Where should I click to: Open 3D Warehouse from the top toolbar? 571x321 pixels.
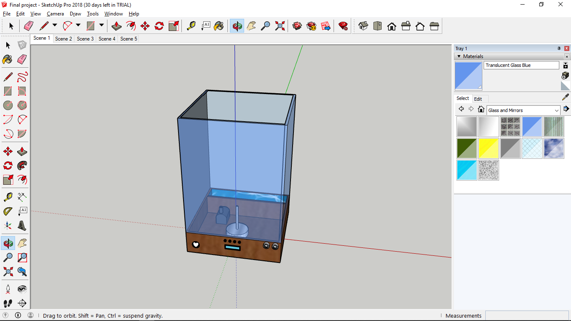(x=297, y=26)
